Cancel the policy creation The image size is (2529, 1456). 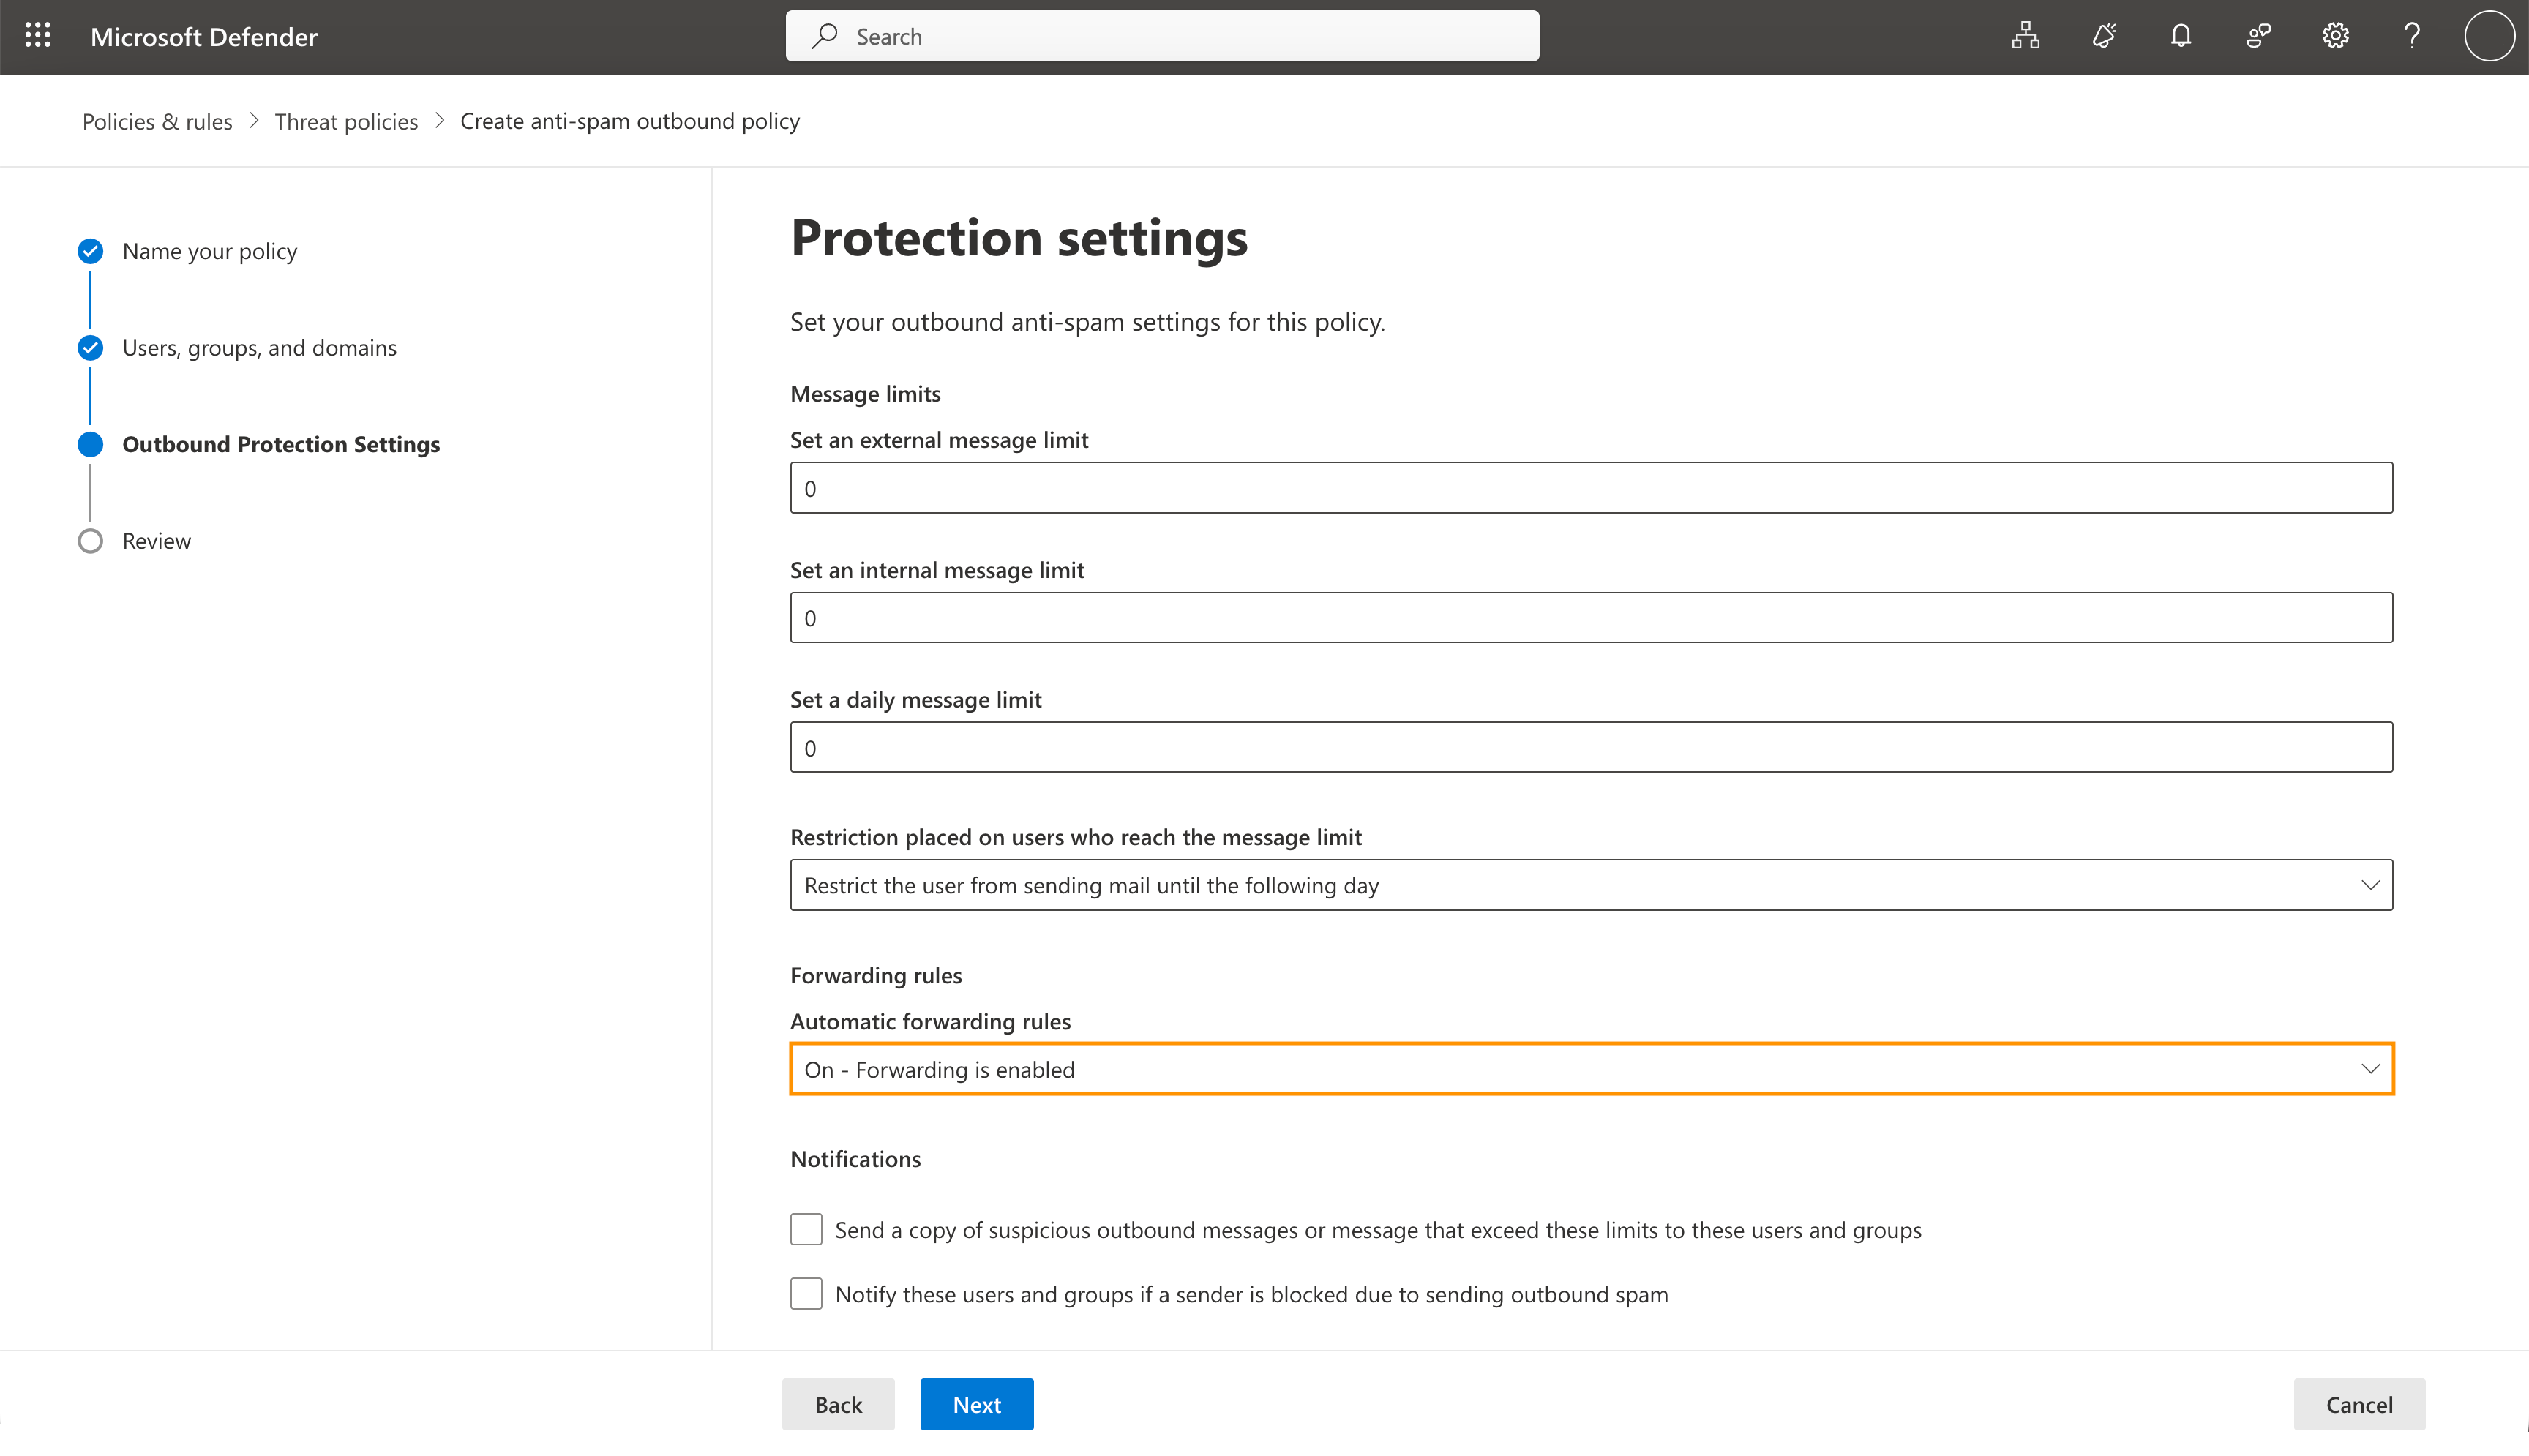pos(2359,1404)
